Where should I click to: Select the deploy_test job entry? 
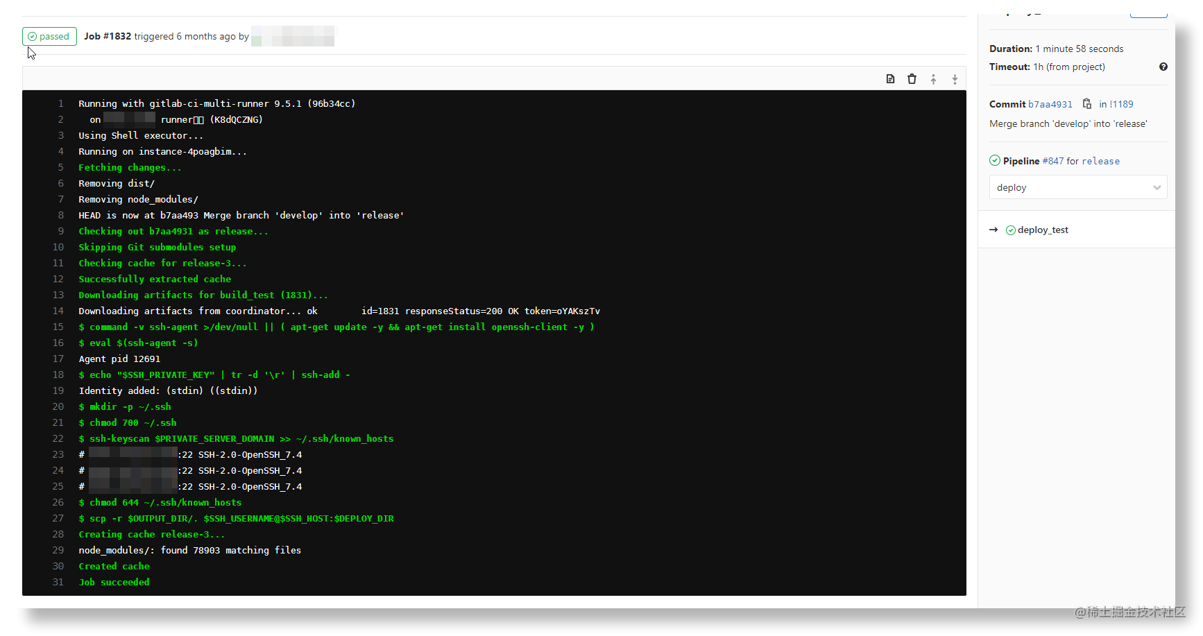[1042, 230]
